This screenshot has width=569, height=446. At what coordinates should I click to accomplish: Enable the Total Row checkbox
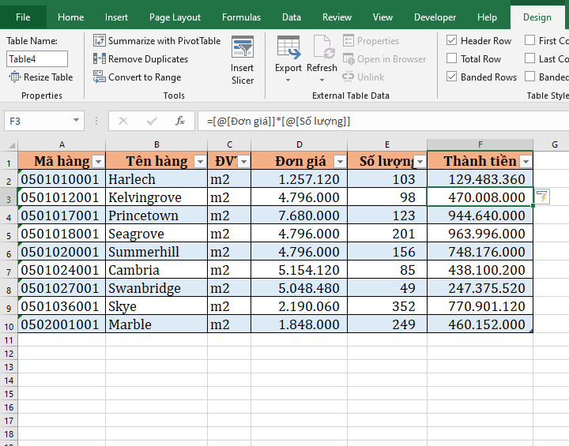pos(451,59)
